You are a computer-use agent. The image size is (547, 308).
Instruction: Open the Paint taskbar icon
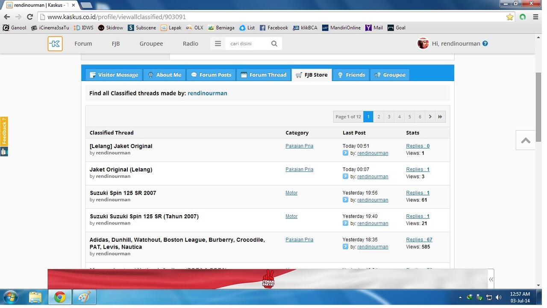[85, 297]
